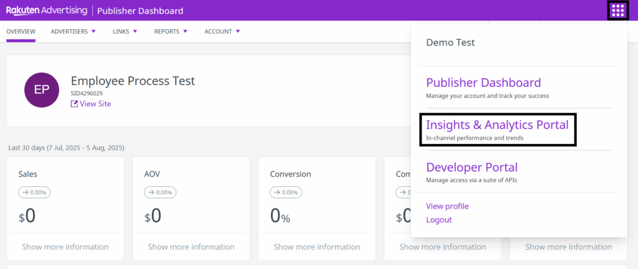Open the Account dropdown menu
Screen dimensions: 638x269
tap(222, 32)
